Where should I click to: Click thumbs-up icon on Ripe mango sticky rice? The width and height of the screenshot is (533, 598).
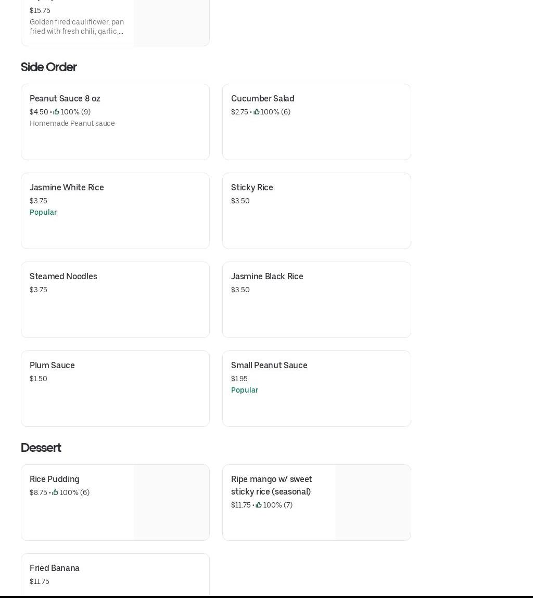pyautogui.click(x=259, y=505)
